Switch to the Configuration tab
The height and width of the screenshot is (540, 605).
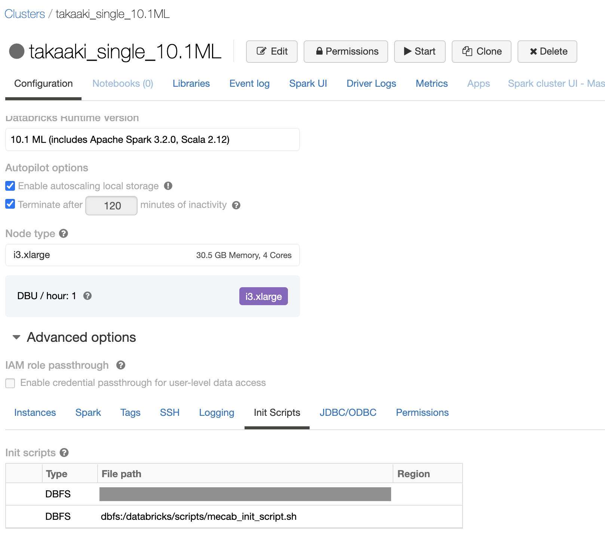point(43,83)
